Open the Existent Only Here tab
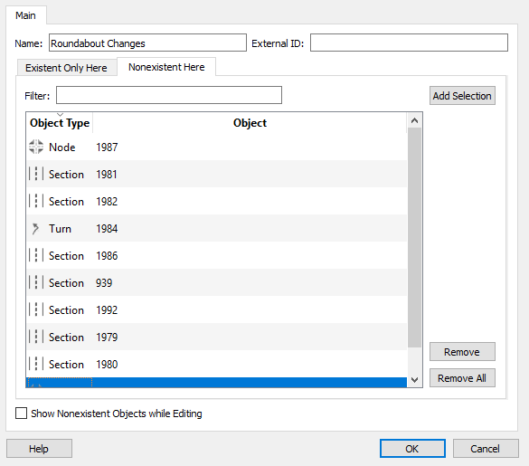The width and height of the screenshot is (529, 466). point(66,68)
